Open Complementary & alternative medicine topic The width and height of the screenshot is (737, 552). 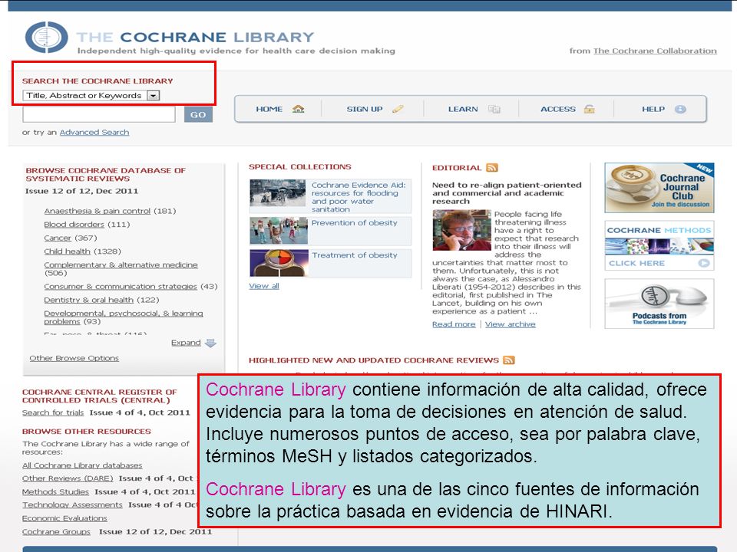pyautogui.click(x=121, y=264)
